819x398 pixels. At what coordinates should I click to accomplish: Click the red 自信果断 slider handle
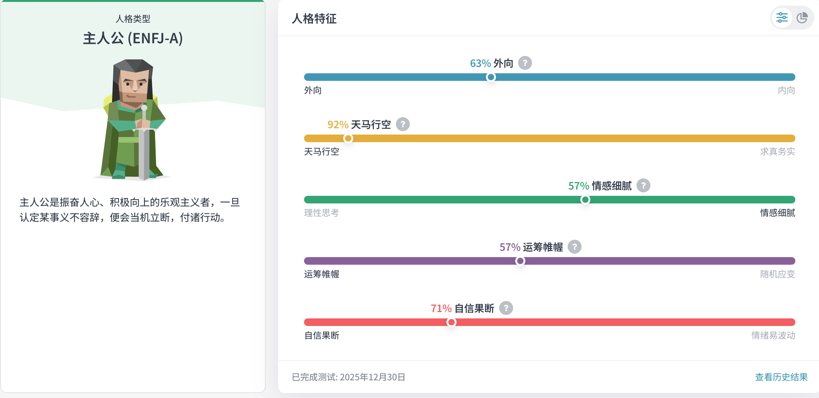click(x=451, y=322)
